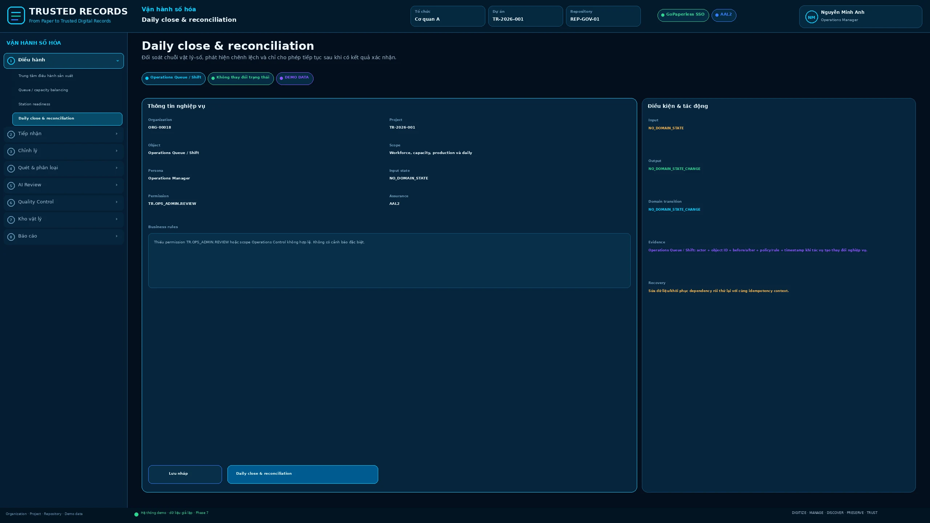Open the Station readiness page

tap(67, 104)
